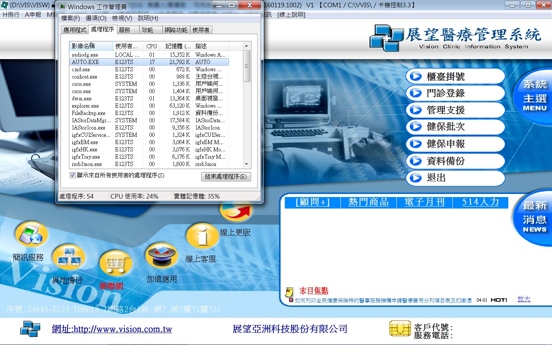Image resolution: width=552 pixels, height=345 pixels.
Task: Open the 顧問+ news tab link
Action: coord(313,202)
